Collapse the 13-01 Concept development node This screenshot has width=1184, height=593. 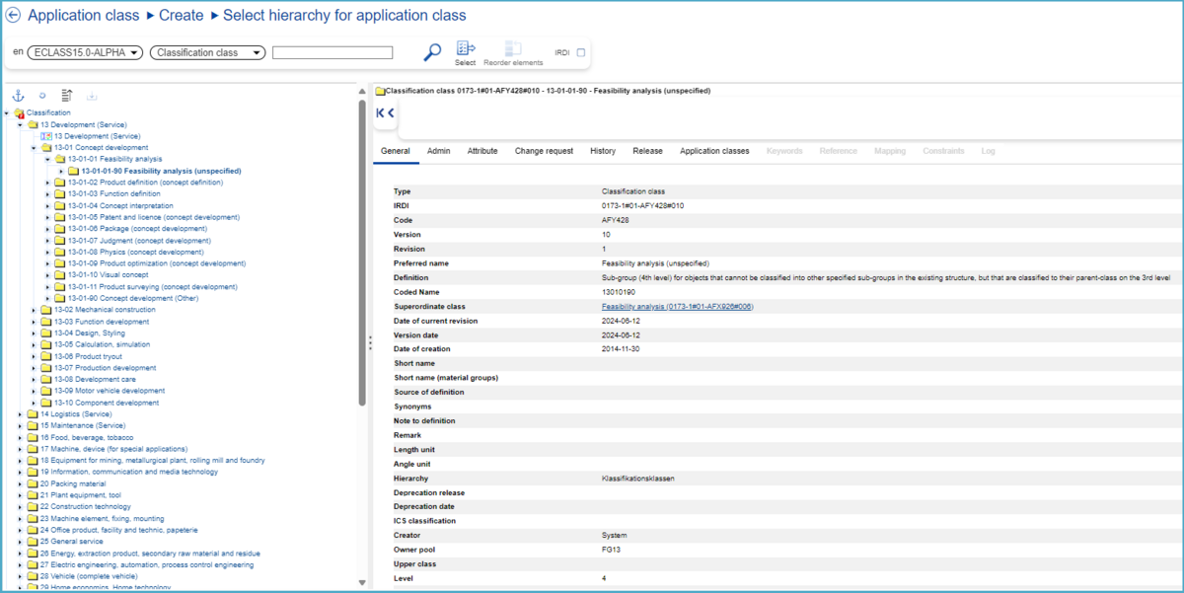click(34, 148)
